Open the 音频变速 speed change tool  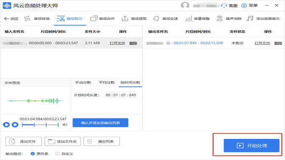165,19
